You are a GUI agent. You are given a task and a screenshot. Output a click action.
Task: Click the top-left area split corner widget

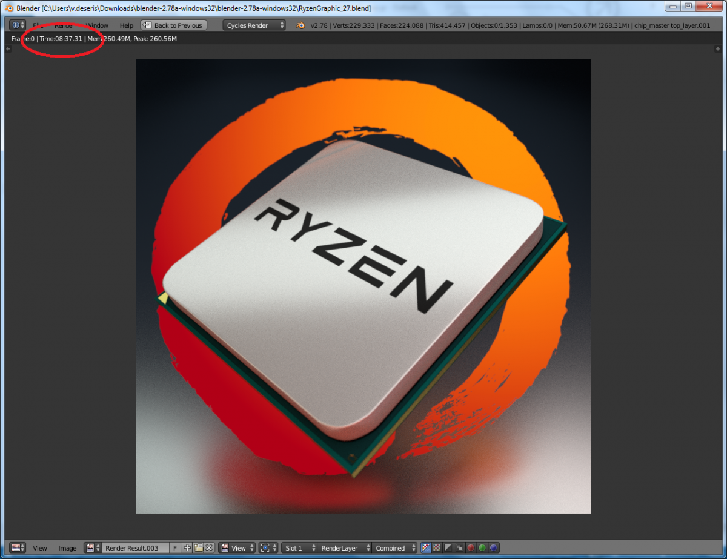click(x=8, y=49)
